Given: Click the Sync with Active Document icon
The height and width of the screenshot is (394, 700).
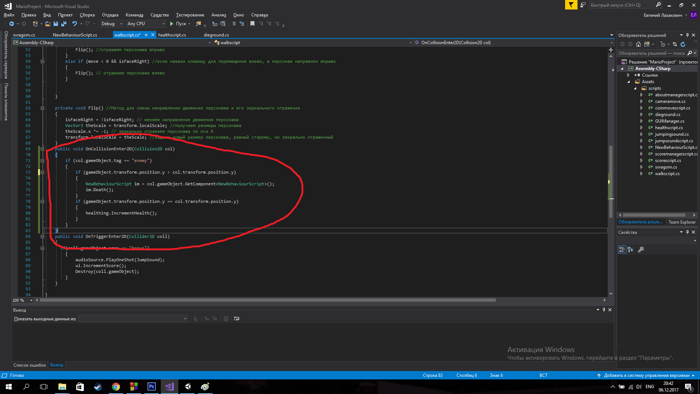Looking at the screenshot, I should tap(675, 44).
